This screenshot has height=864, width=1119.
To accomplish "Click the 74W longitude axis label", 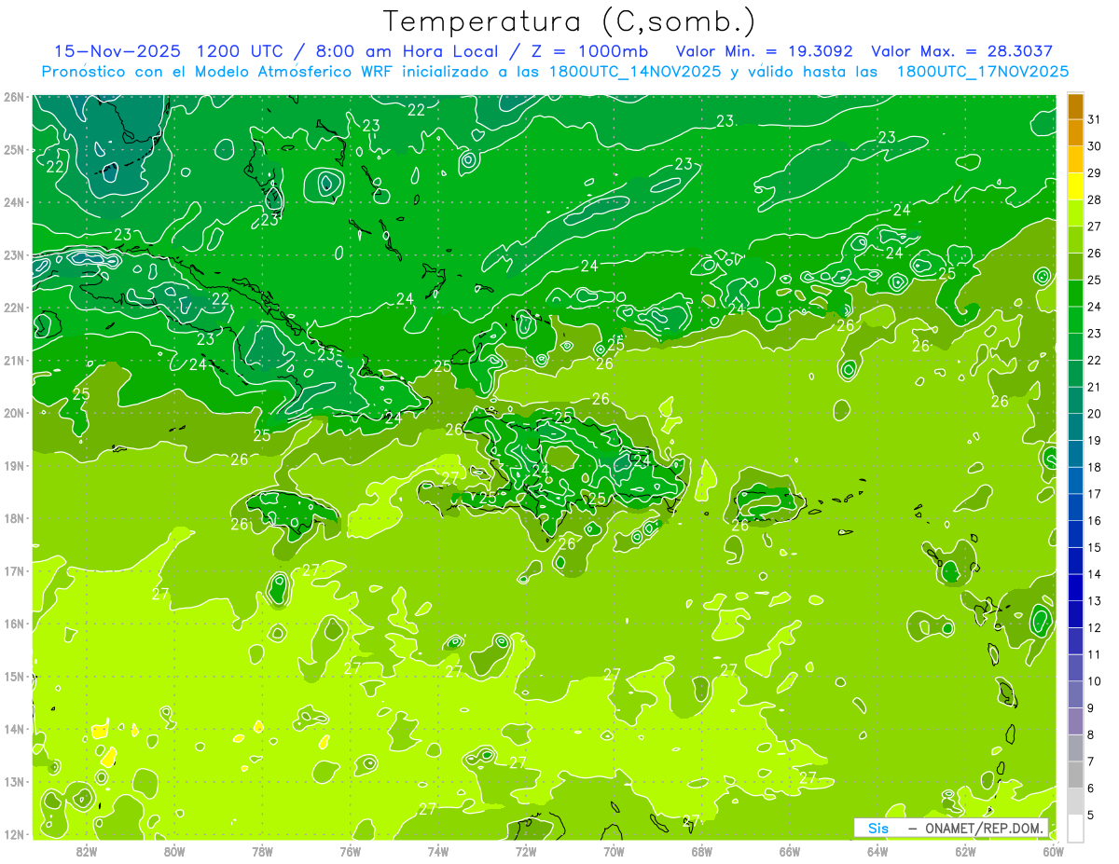I will pyautogui.click(x=438, y=851).
